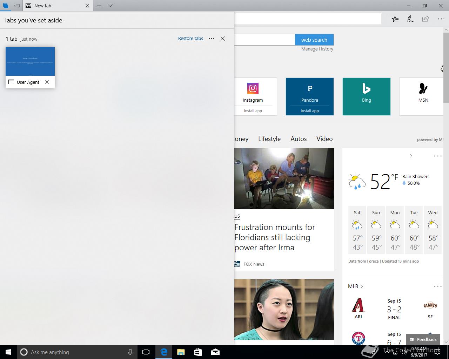The image size is (449, 359).
Task: Open the Favorites hub star icon
Action: pos(395,19)
